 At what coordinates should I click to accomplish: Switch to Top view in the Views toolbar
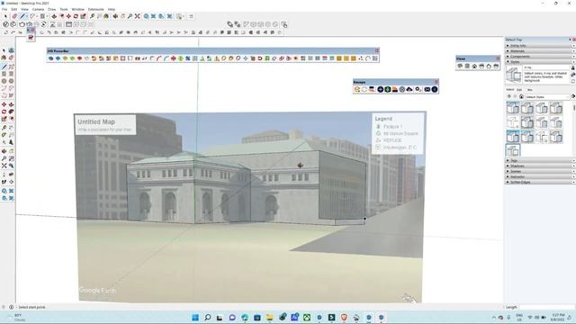click(467, 66)
